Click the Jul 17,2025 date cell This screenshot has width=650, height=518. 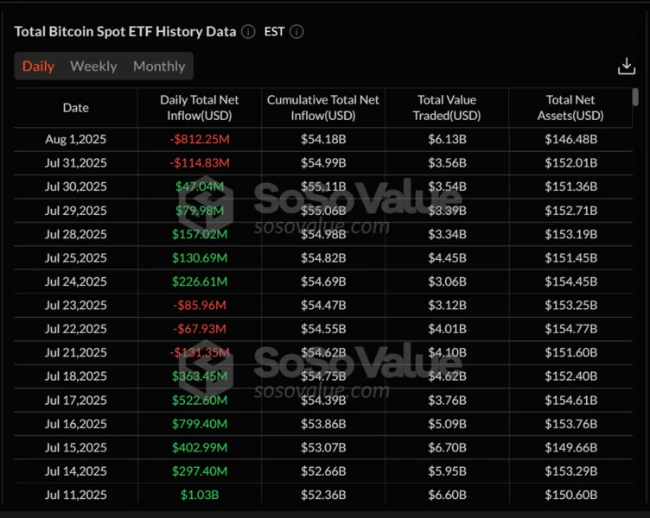(x=75, y=400)
